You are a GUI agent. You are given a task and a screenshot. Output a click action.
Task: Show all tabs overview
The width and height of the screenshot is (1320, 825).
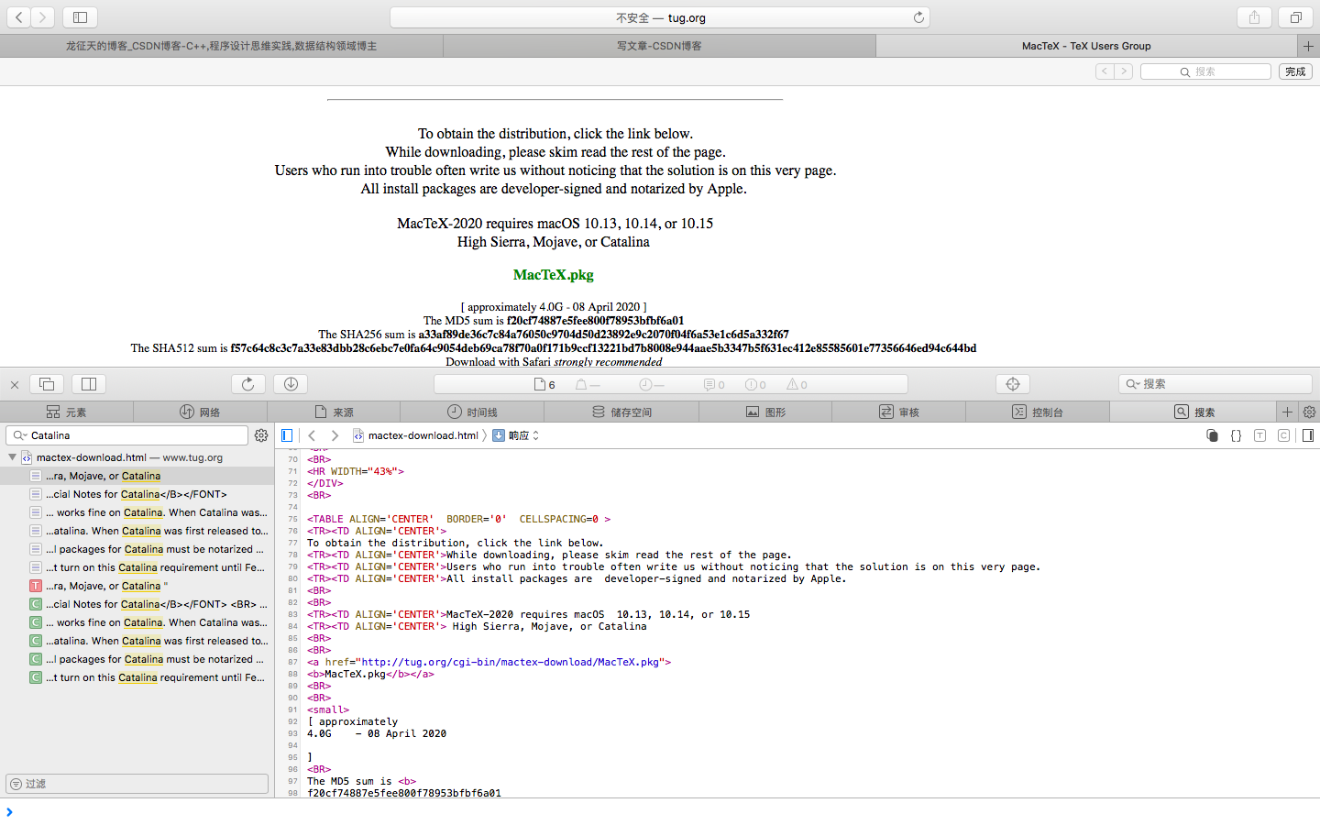click(x=1295, y=17)
